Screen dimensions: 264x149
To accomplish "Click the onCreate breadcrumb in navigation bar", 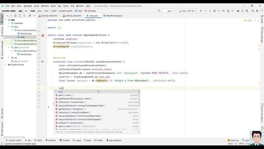I will click(x=90, y=11).
